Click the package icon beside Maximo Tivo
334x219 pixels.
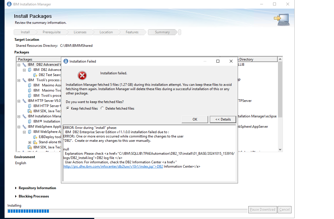(30, 90)
